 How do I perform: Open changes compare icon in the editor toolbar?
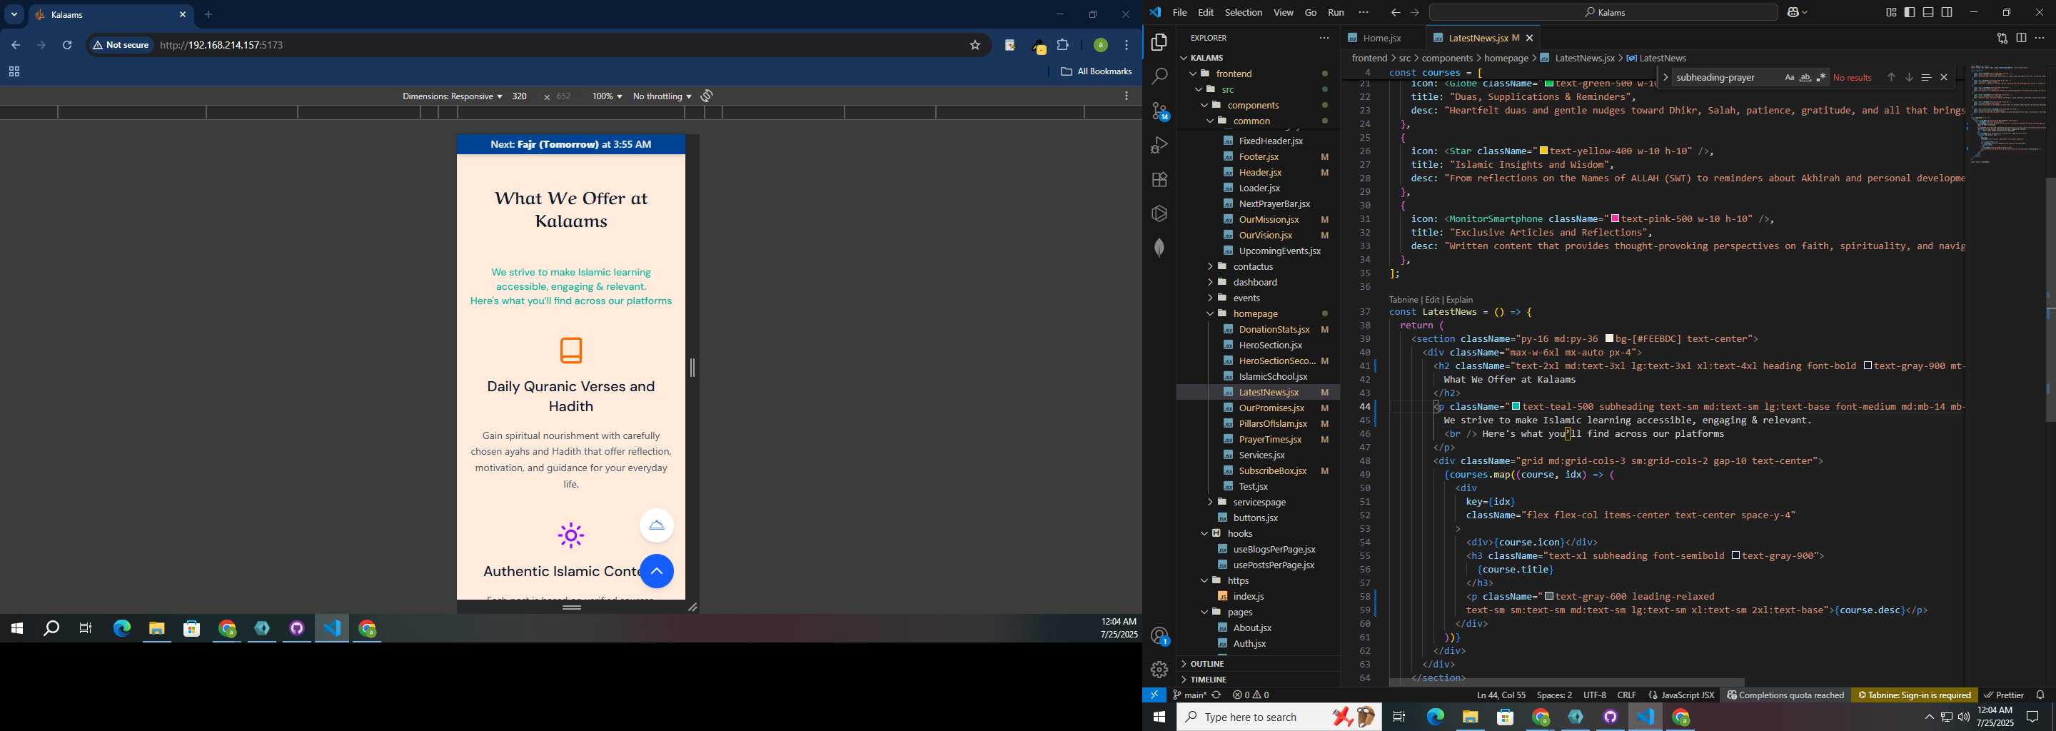2002,38
